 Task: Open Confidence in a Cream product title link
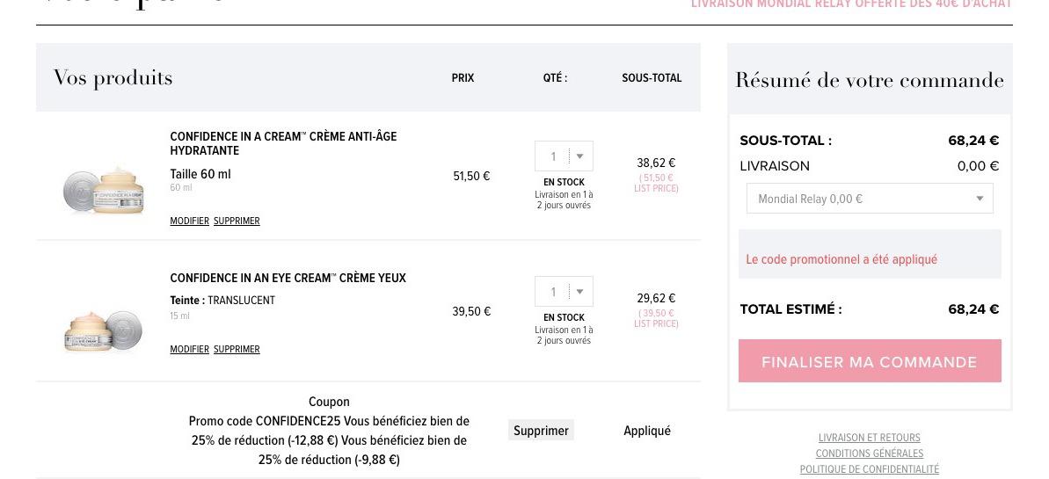283,143
